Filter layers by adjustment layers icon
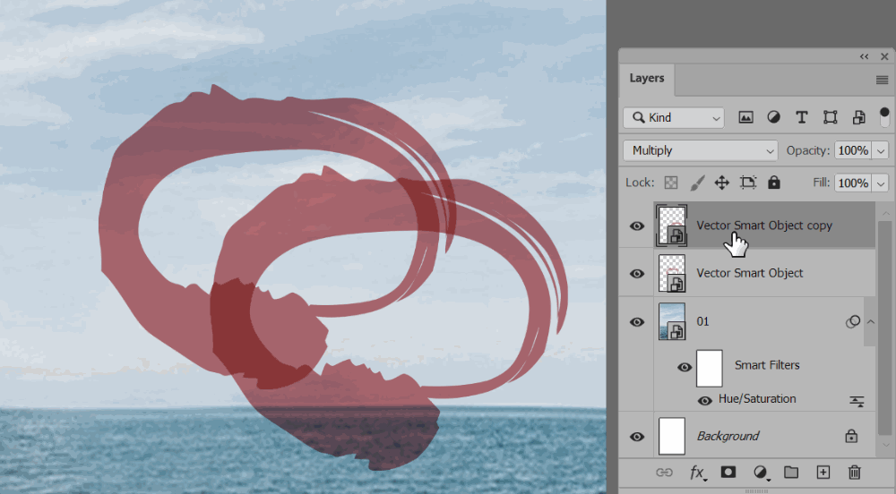The image size is (896, 494). [x=774, y=117]
